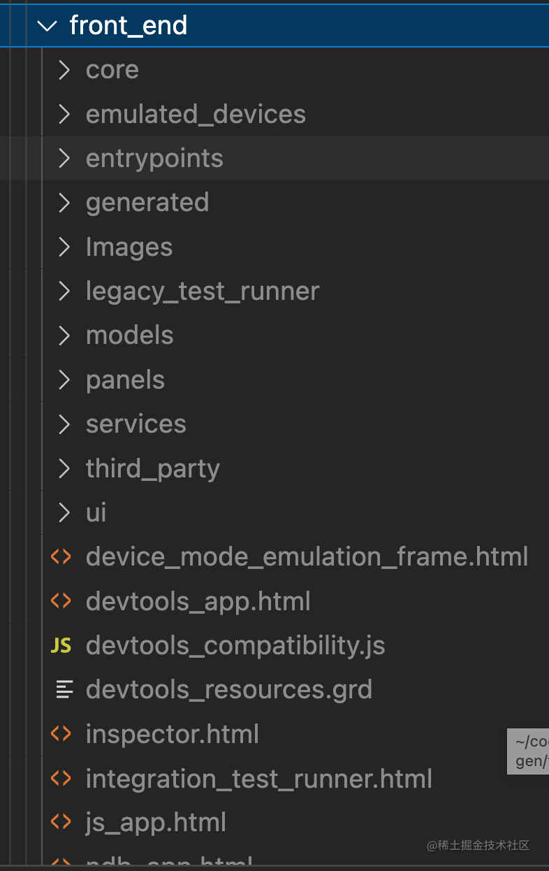
Task: Open the devtools_resources.grd file
Action: point(229,690)
